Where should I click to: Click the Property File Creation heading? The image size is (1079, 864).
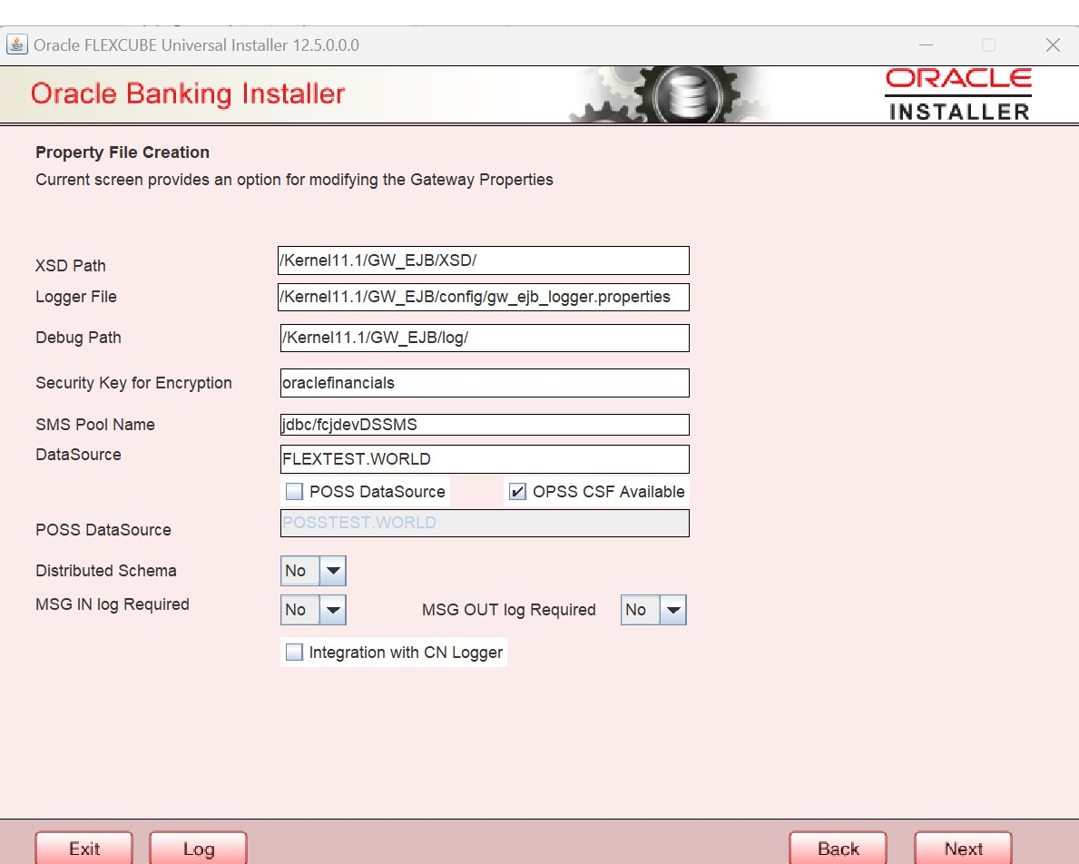pyautogui.click(x=123, y=152)
